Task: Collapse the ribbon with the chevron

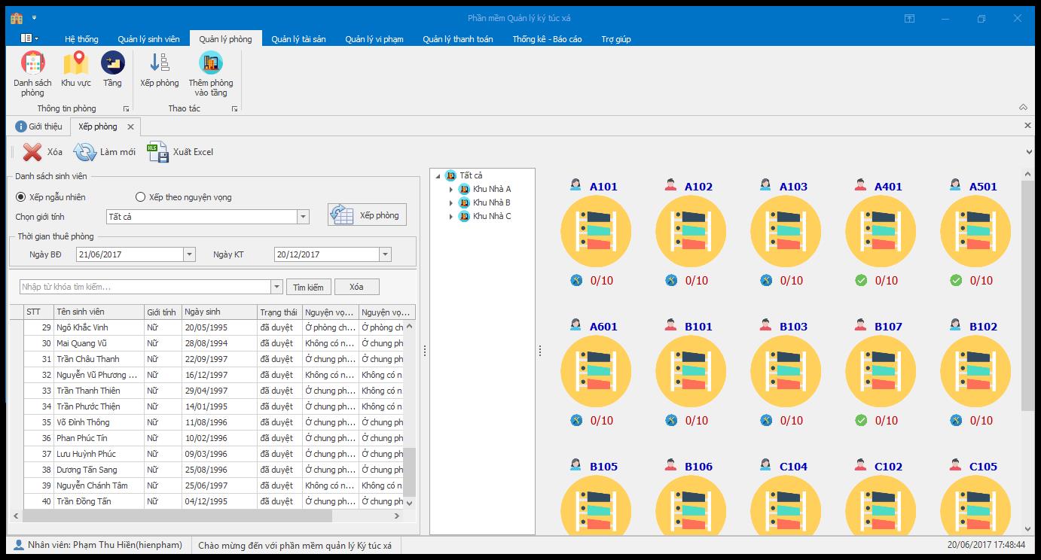Action: click(x=1023, y=108)
